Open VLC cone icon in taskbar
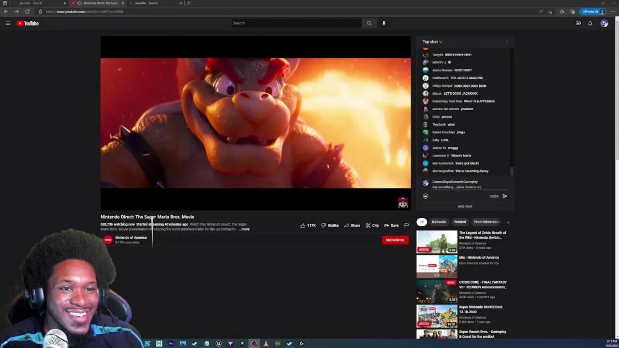The height and width of the screenshot is (348, 619). coord(266,344)
